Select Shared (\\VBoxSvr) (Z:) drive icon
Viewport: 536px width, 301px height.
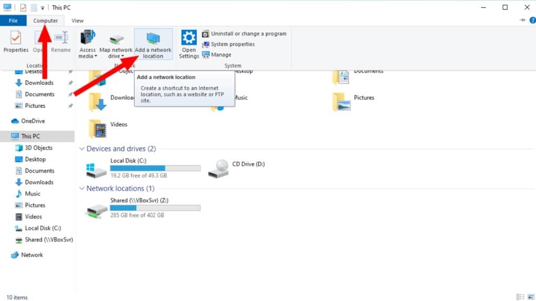[x=96, y=211]
